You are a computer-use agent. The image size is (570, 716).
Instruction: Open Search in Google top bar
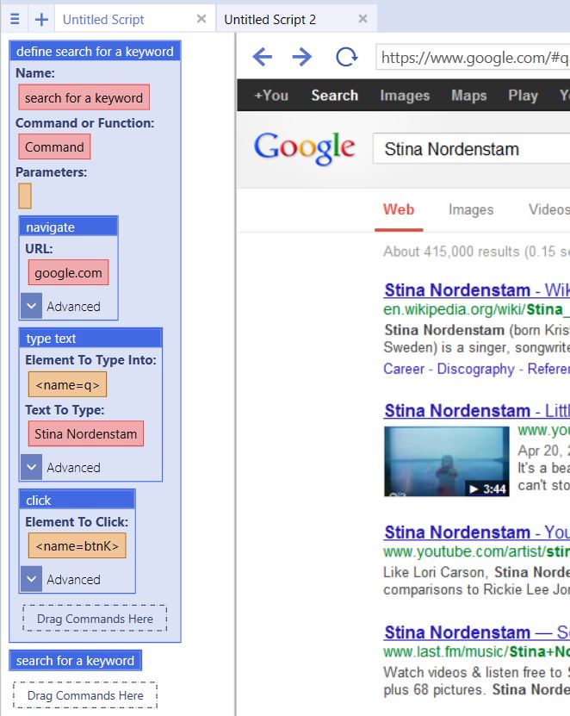(x=335, y=95)
